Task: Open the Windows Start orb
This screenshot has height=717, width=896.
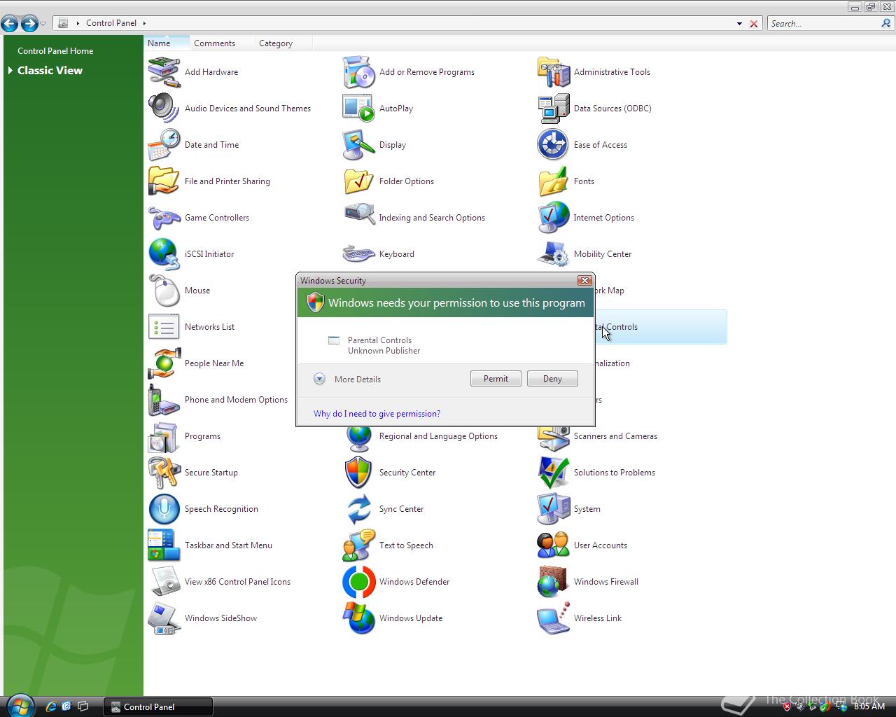Action: [20, 705]
